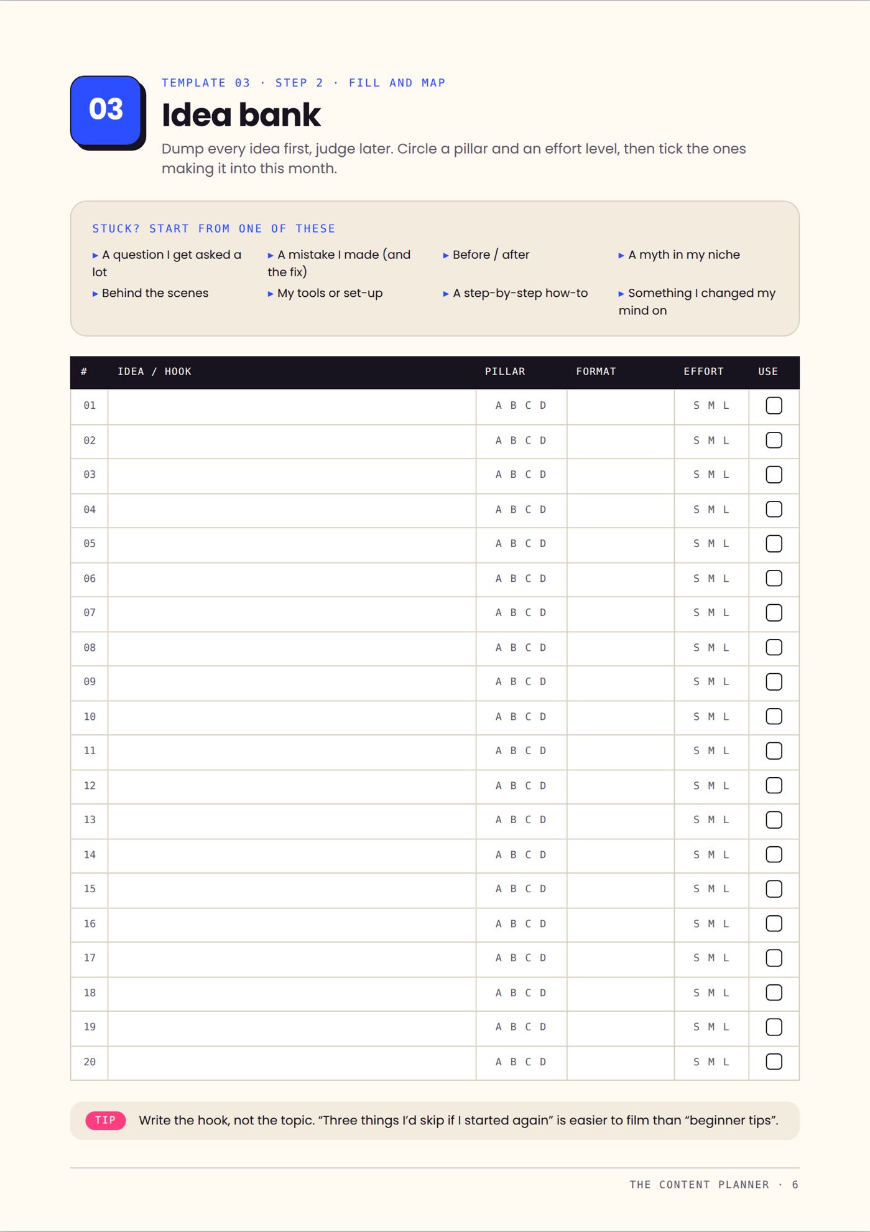
Task: Tick the USE checkbox in row 13
Action: click(x=774, y=820)
